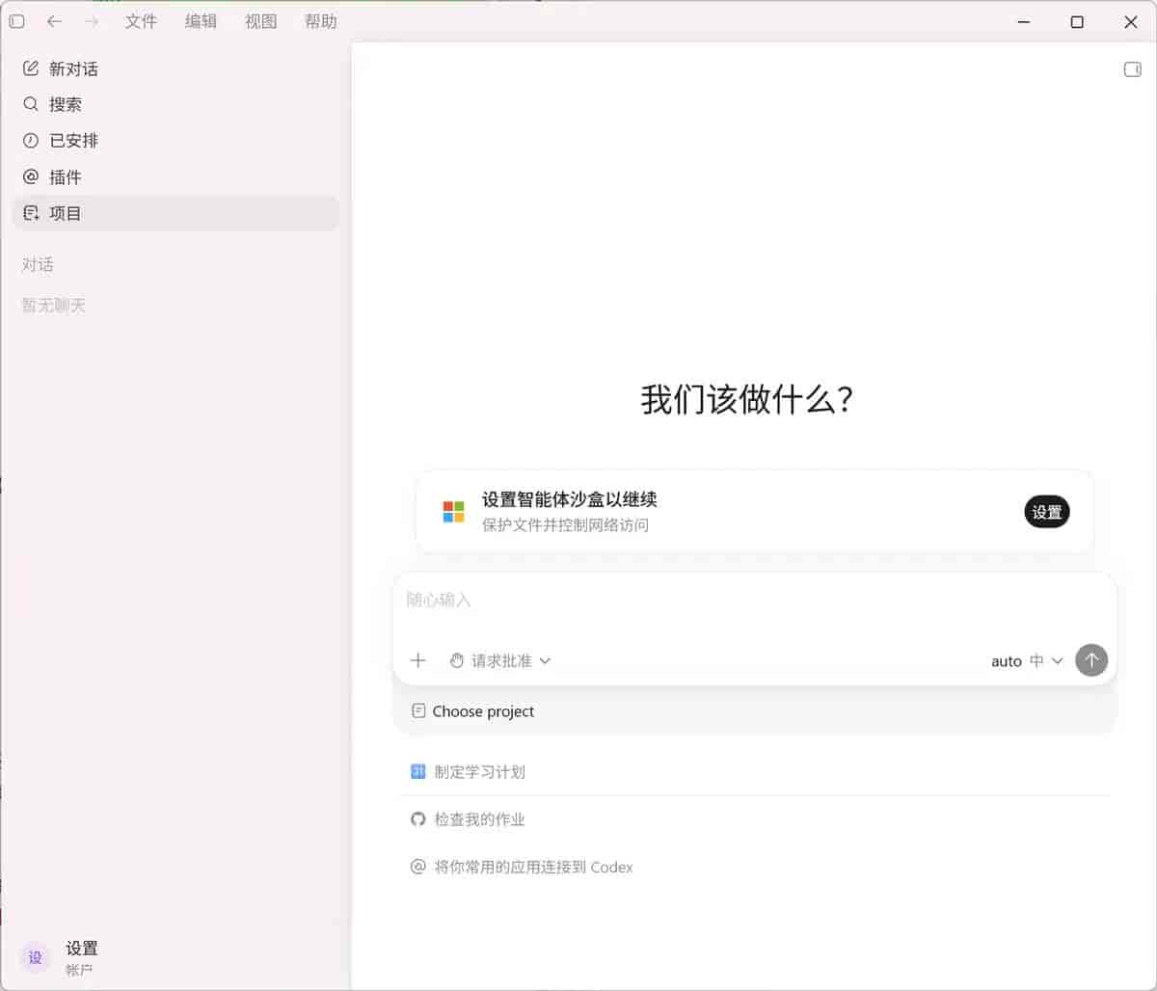Focus the 随心输入 message input field

click(x=755, y=601)
